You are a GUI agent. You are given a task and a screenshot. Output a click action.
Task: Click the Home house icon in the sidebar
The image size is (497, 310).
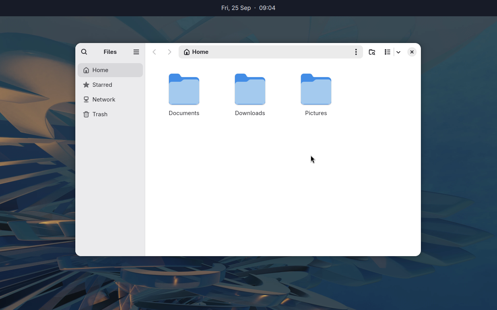coord(86,70)
